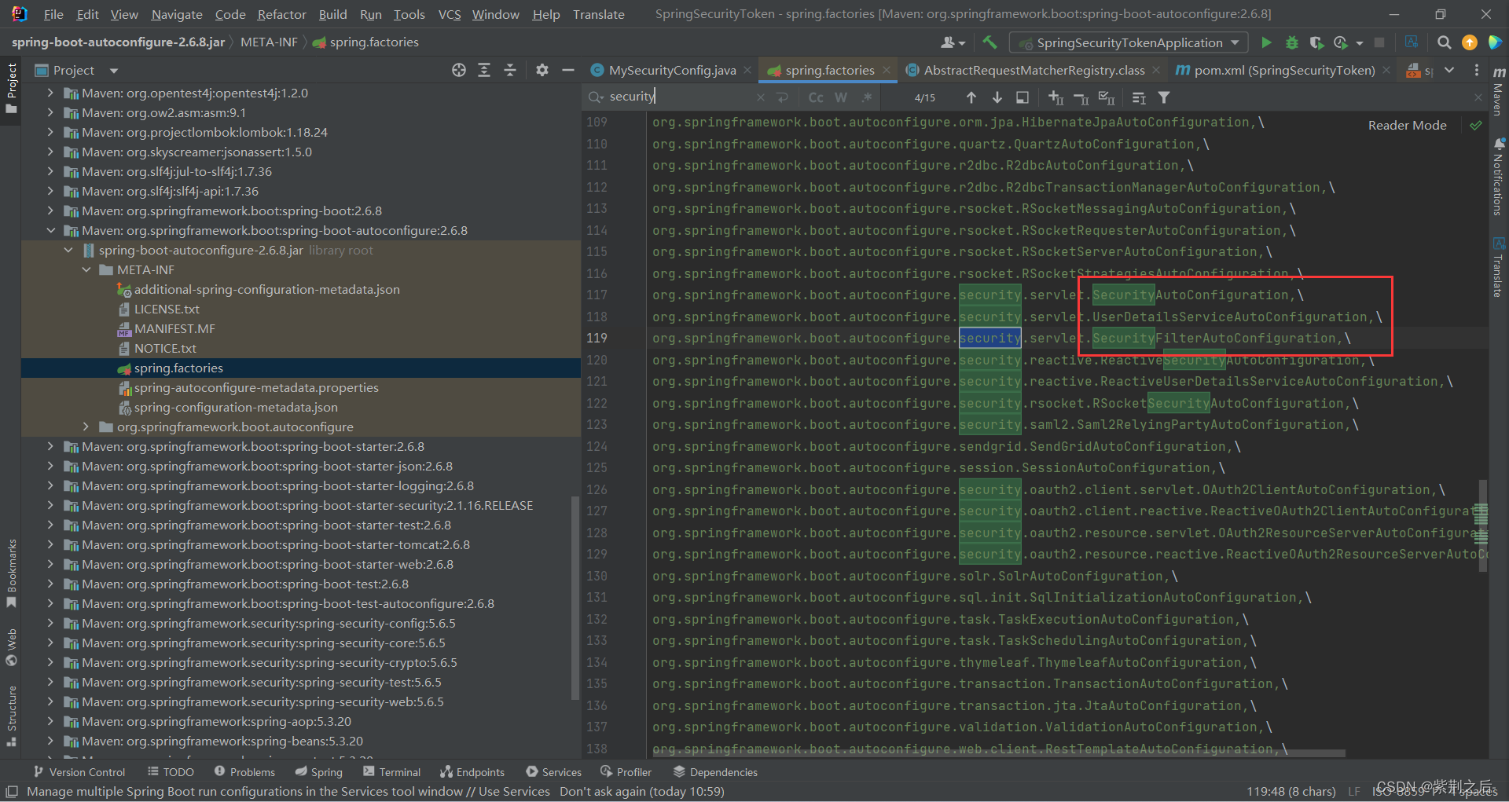The image size is (1509, 802).
Task: Close the editor find bar
Action: pos(1478,97)
